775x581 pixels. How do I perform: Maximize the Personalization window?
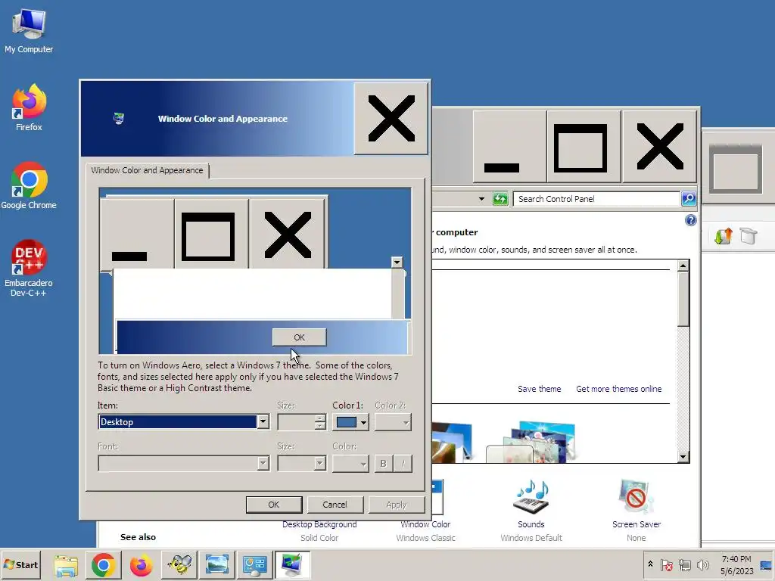pos(584,147)
